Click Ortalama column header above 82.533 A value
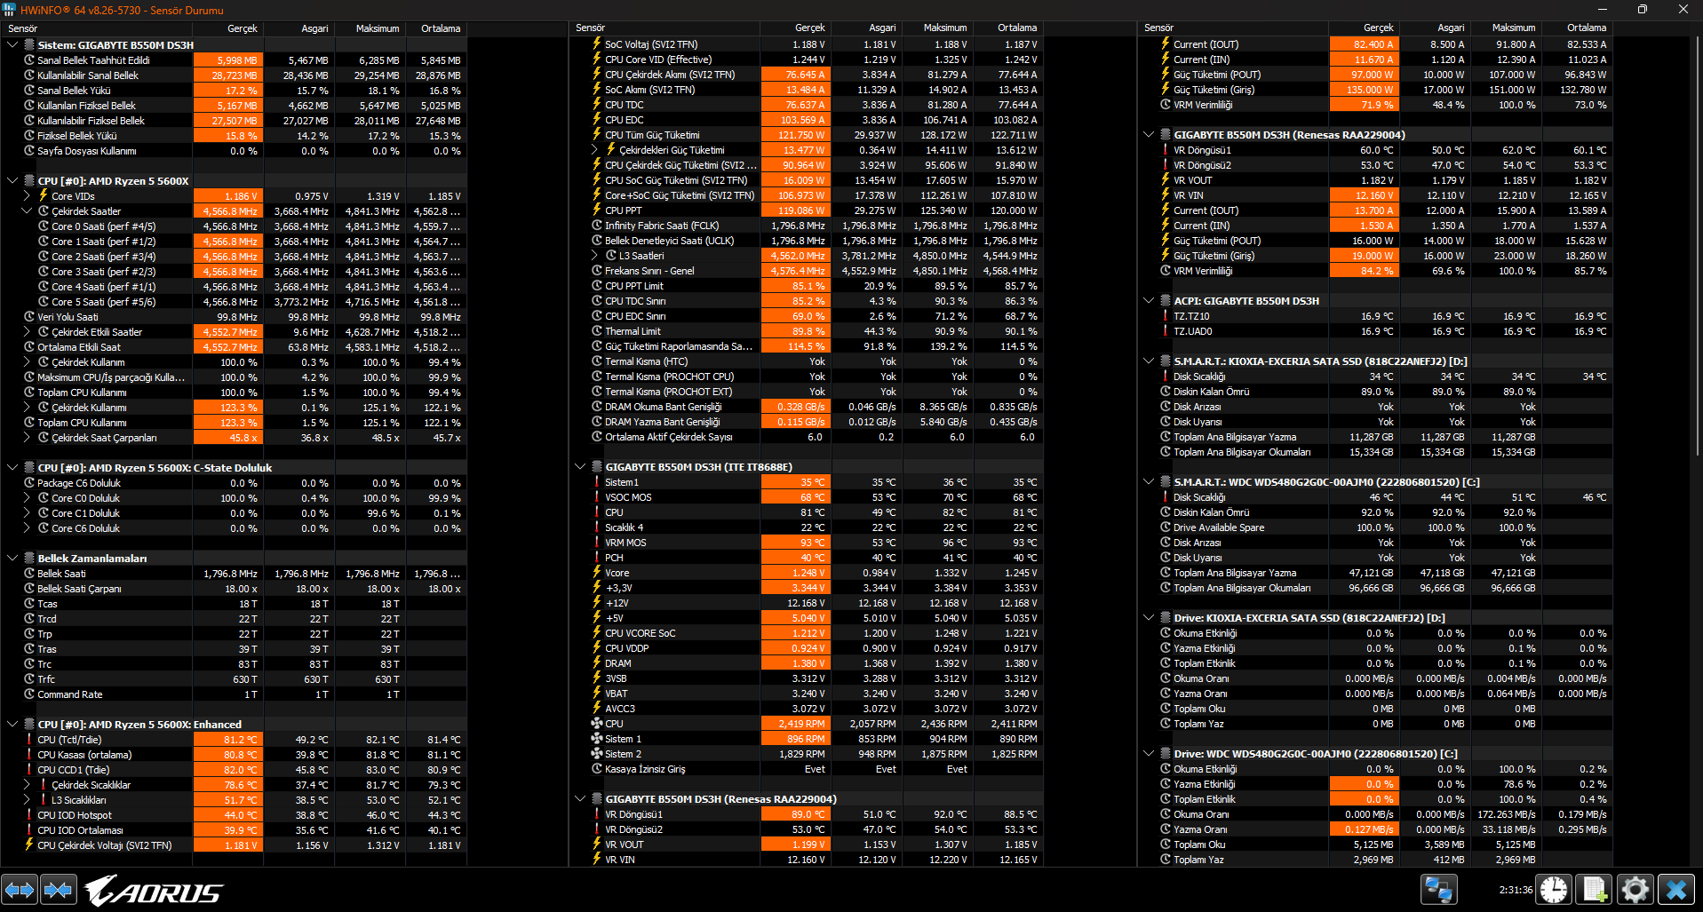This screenshot has width=1703, height=912. point(1578,28)
